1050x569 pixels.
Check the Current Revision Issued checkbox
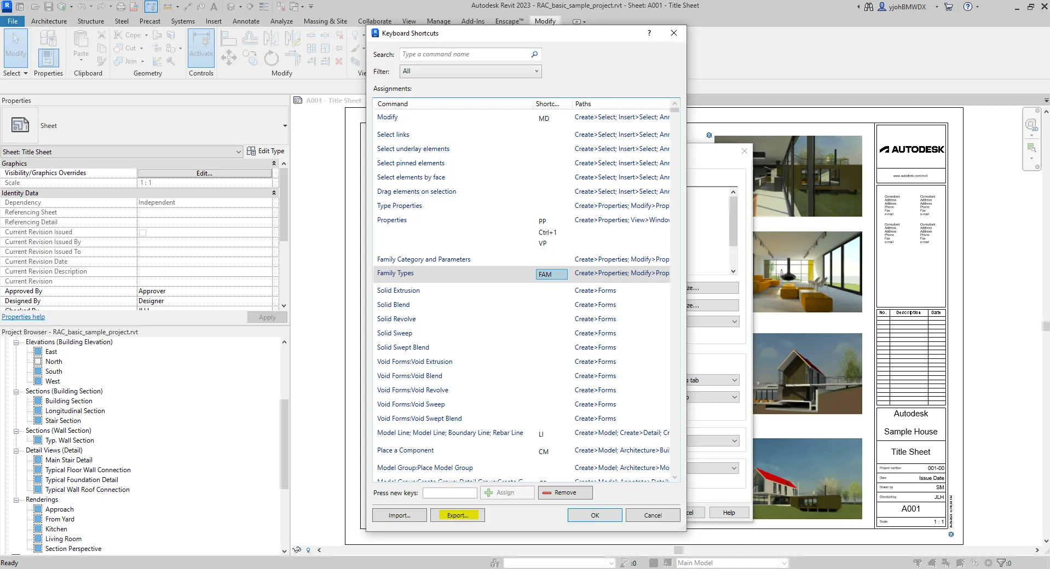pyautogui.click(x=143, y=233)
